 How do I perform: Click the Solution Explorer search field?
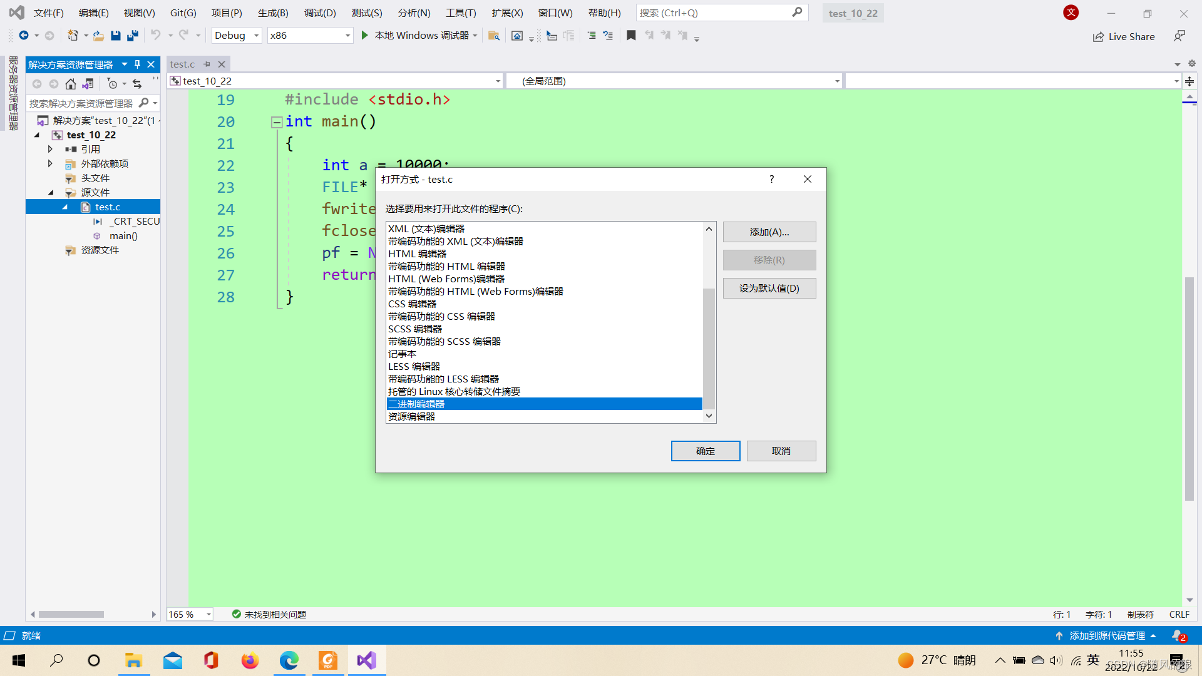click(81, 103)
